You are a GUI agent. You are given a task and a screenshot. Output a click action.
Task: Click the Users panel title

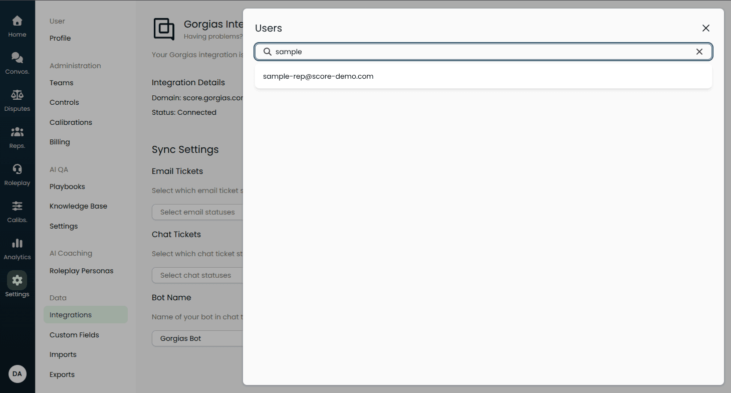pos(269,28)
